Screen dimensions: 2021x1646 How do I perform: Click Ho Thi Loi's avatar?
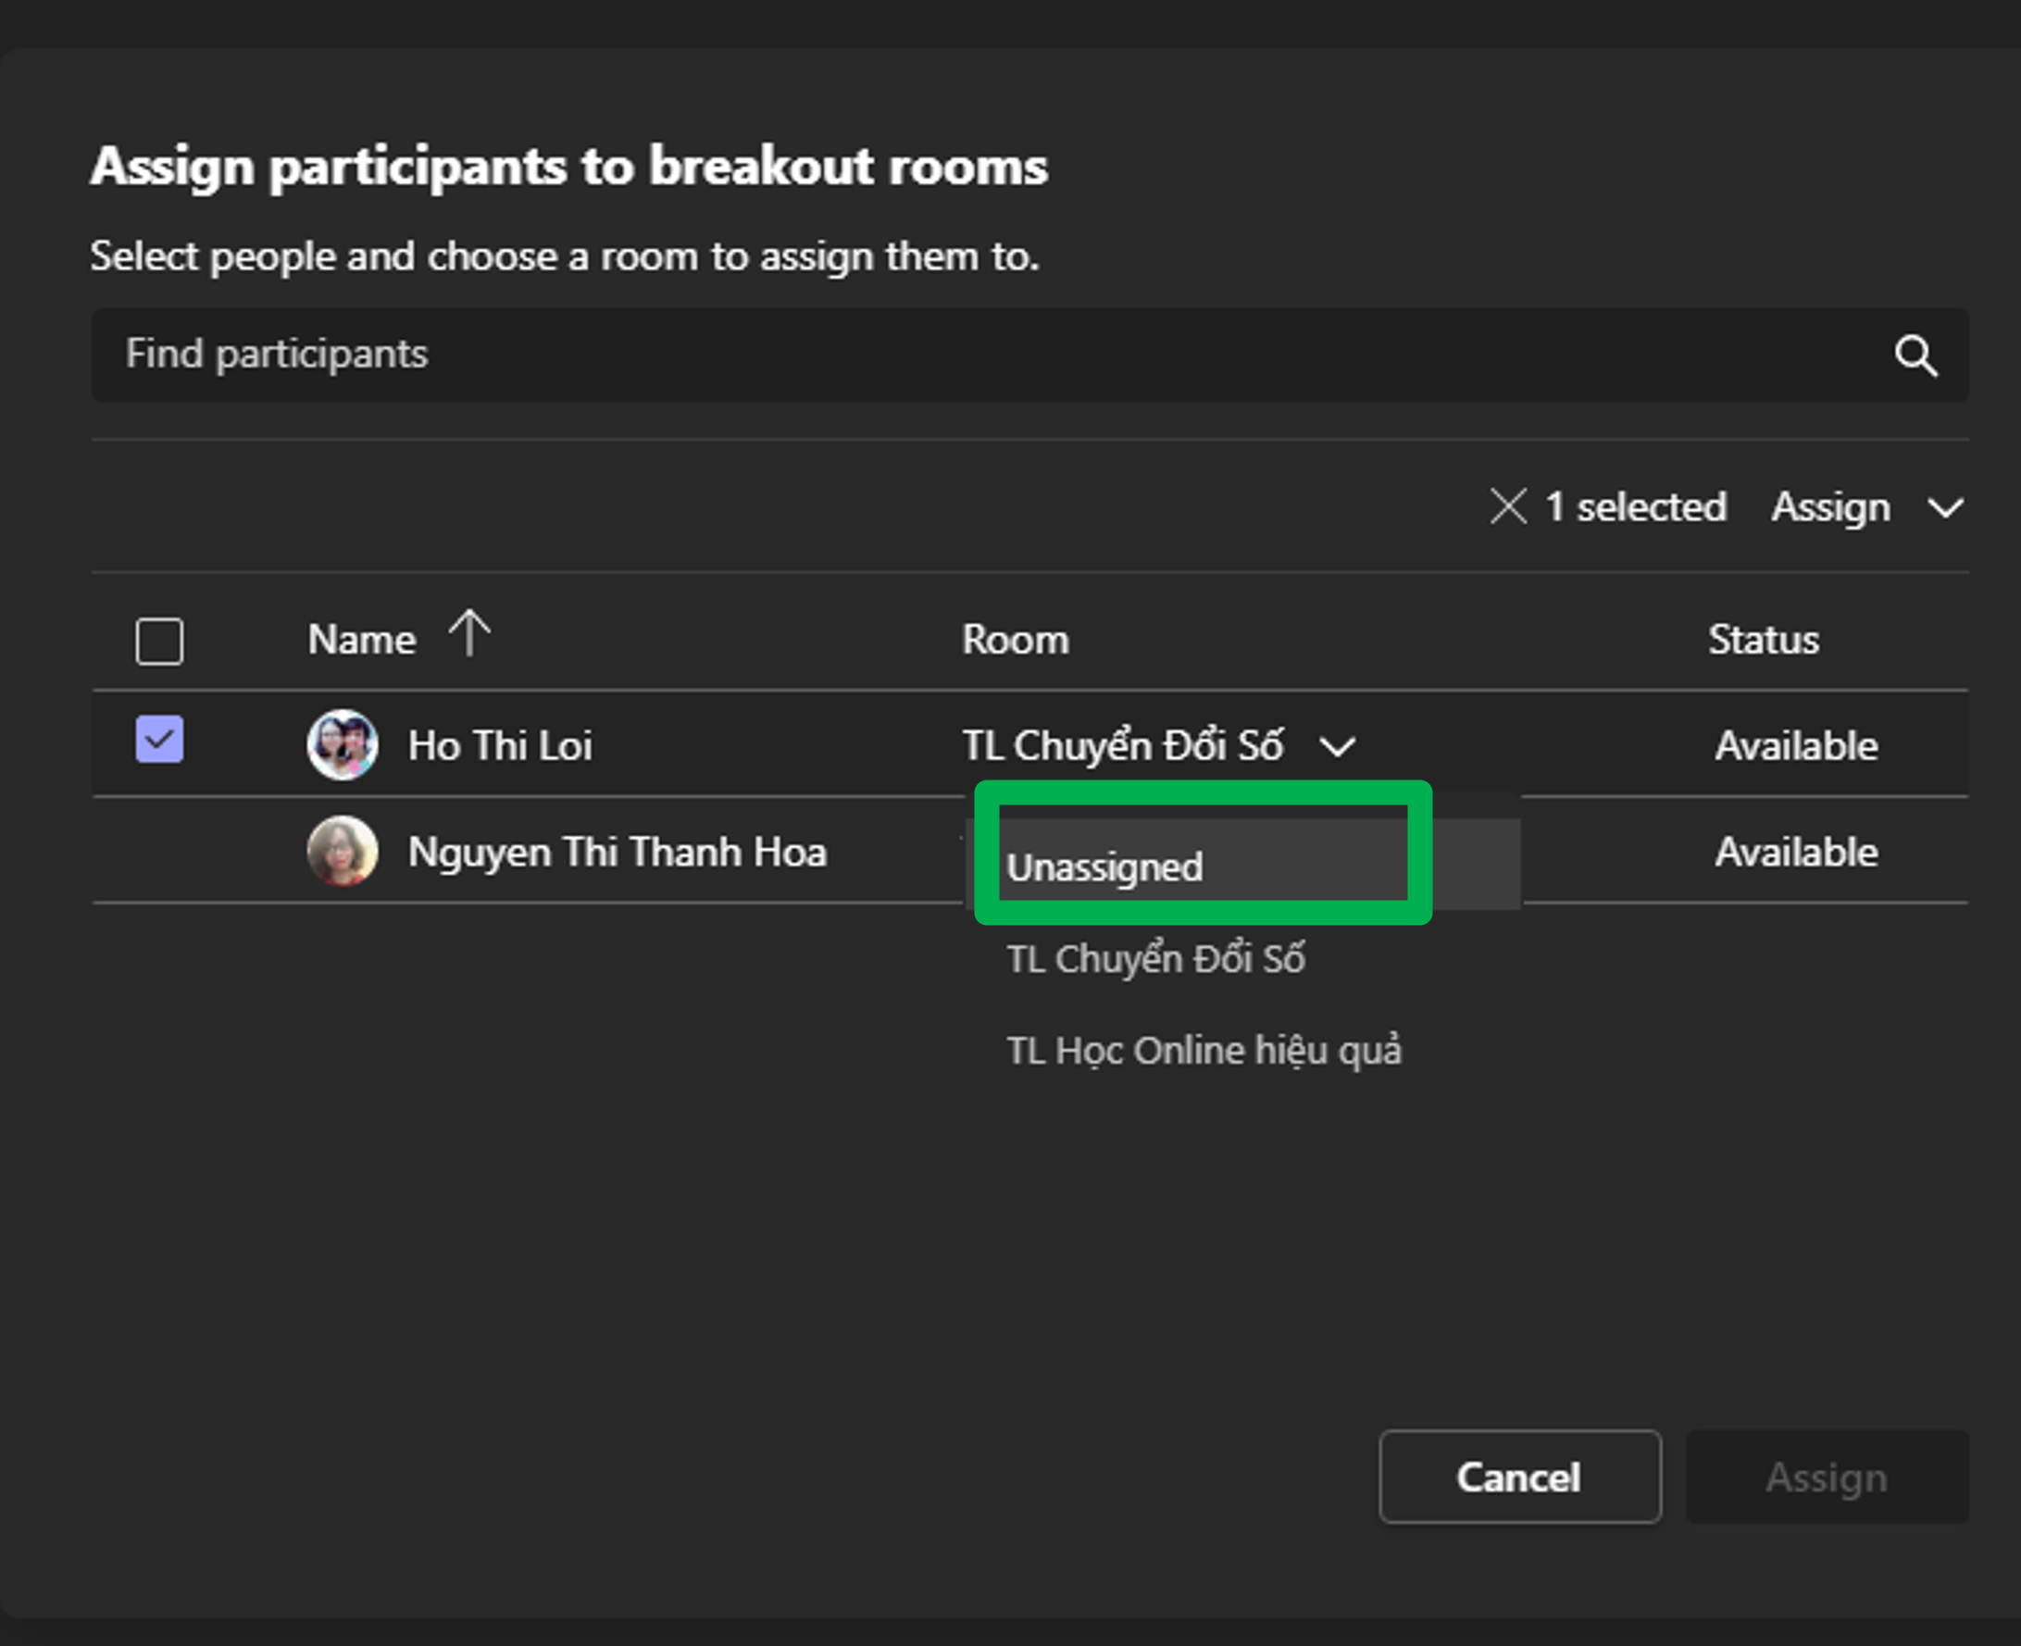coord(343,745)
